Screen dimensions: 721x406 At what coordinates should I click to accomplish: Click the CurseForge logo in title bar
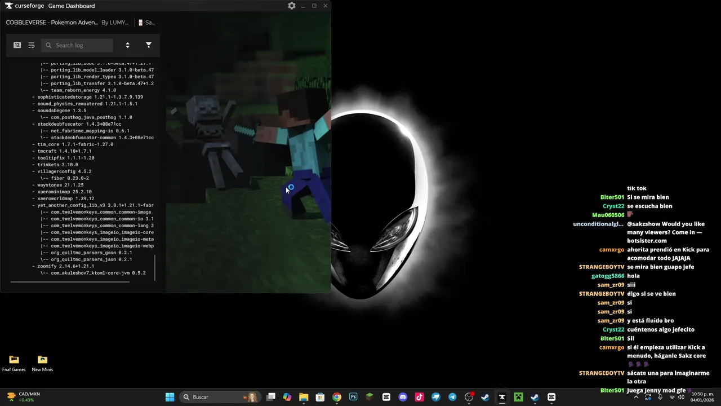pos(8,6)
